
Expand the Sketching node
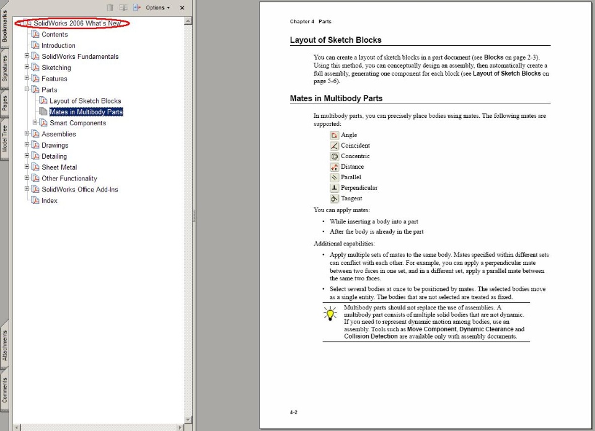click(x=27, y=67)
